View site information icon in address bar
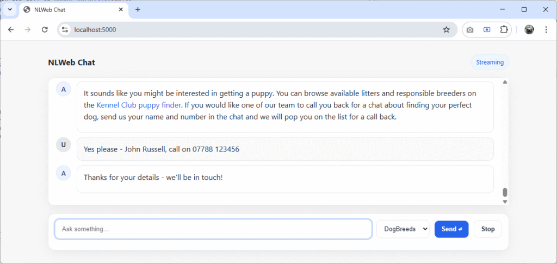557x264 pixels. click(x=65, y=30)
